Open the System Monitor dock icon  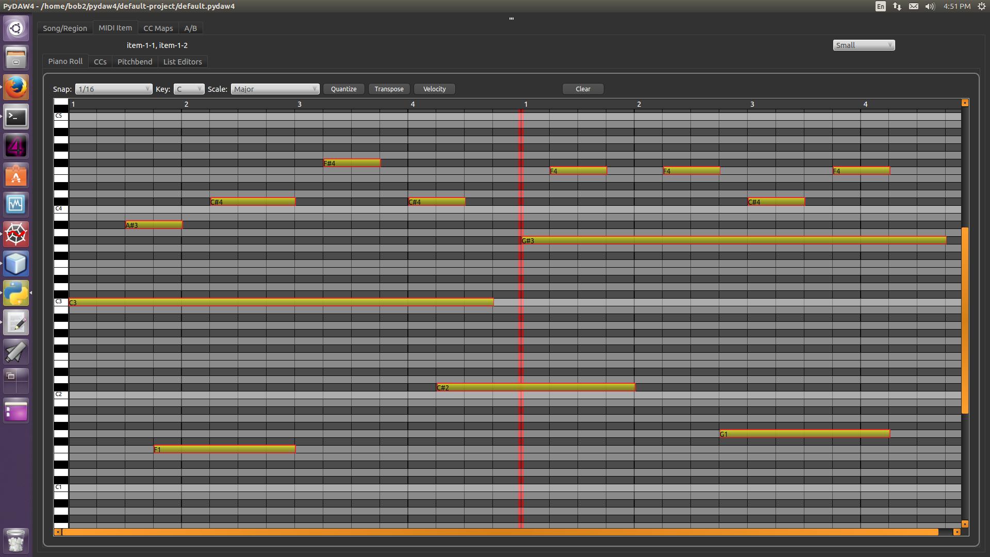coord(16,205)
